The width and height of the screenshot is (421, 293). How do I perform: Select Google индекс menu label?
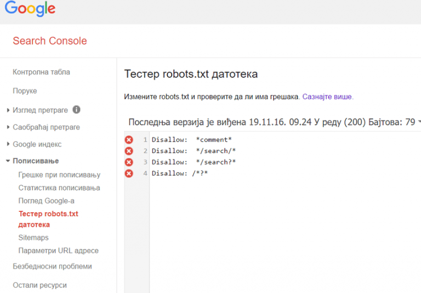coord(37,144)
